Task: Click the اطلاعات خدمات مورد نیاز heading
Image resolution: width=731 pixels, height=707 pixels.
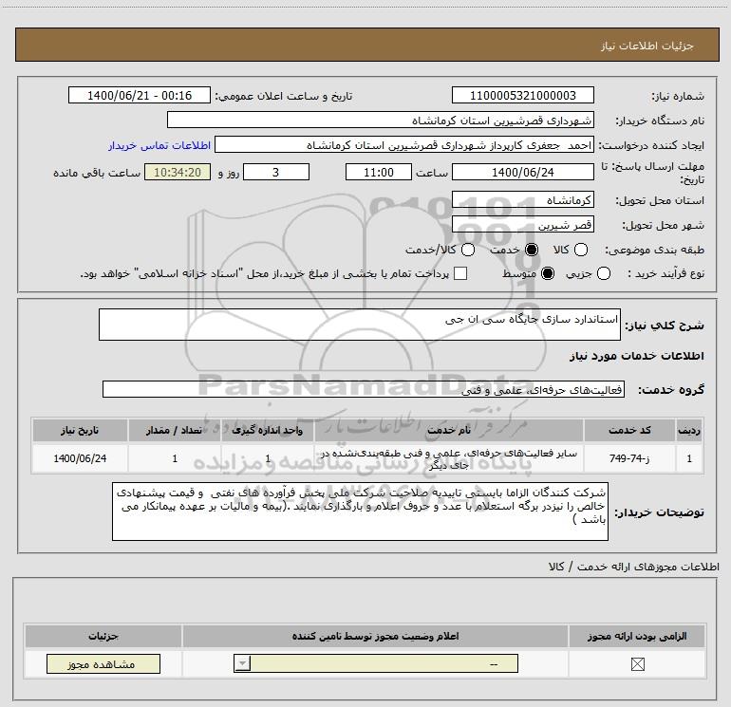Action: 636,356
